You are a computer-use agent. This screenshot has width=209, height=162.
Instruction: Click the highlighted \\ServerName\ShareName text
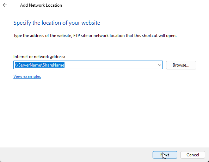point(39,65)
